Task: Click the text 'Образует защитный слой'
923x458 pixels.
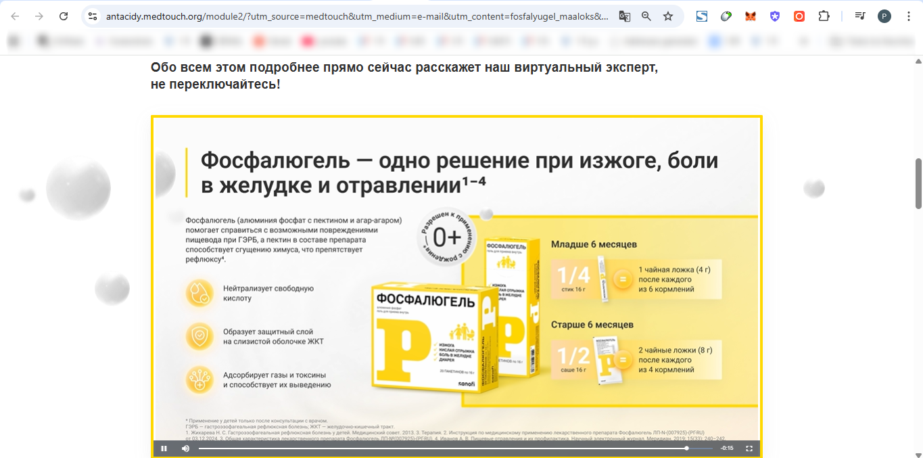Action: click(273, 336)
